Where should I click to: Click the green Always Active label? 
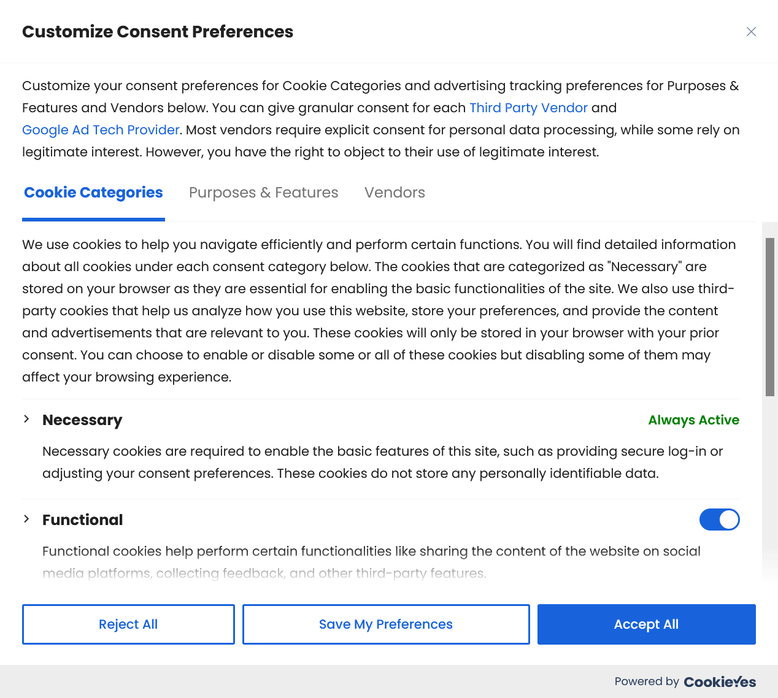(693, 420)
